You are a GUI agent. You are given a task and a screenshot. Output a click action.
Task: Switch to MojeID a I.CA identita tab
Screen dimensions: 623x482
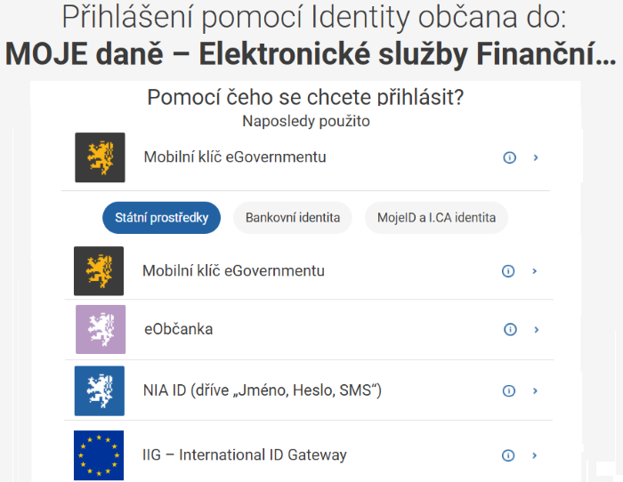436,218
